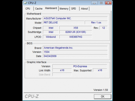Viewport: 135px width, 101px height.
Task: Switch to the CPU tab
Action: [29, 9]
